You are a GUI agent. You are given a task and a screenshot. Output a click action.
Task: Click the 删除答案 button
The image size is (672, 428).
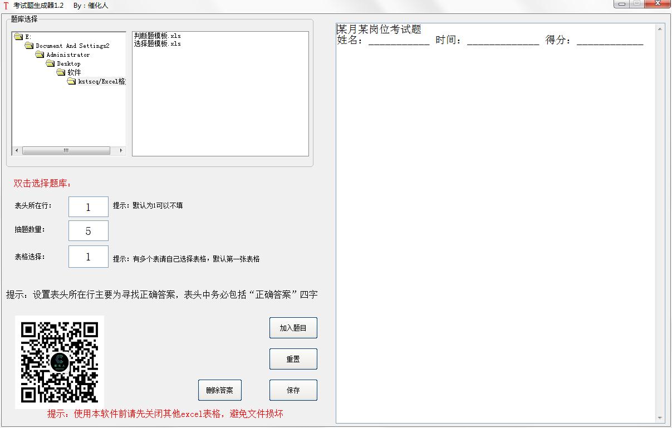tap(220, 390)
